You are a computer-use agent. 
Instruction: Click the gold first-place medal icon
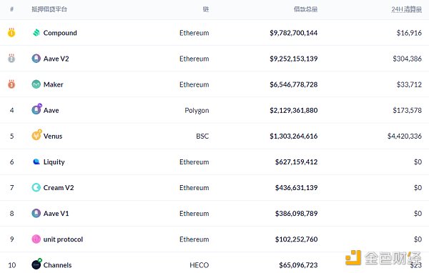coord(11,33)
